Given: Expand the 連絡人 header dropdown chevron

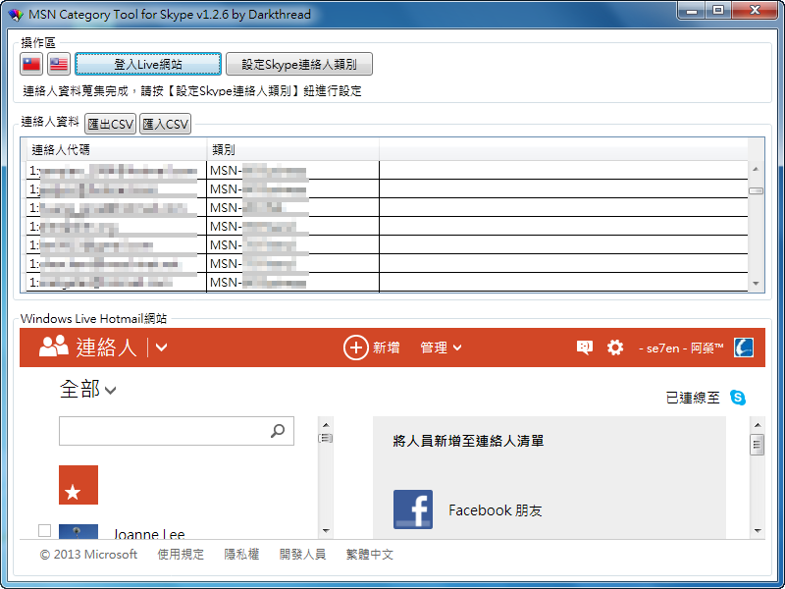Looking at the screenshot, I should coord(161,348).
